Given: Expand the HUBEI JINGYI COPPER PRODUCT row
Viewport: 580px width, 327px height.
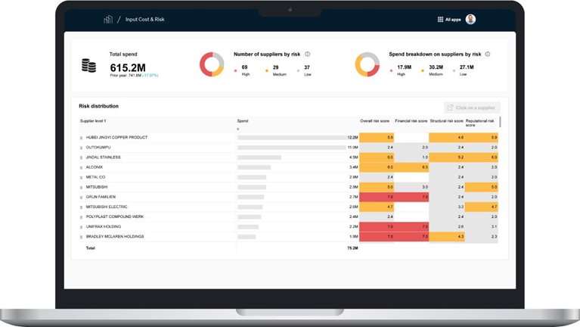Looking at the screenshot, I should click(x=82, y=138).
